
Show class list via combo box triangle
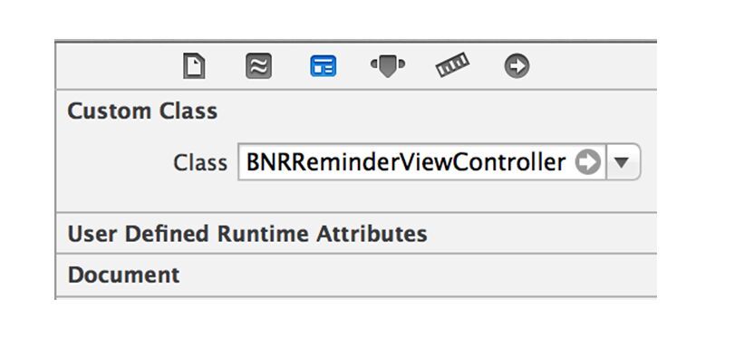tap(622, 162)
